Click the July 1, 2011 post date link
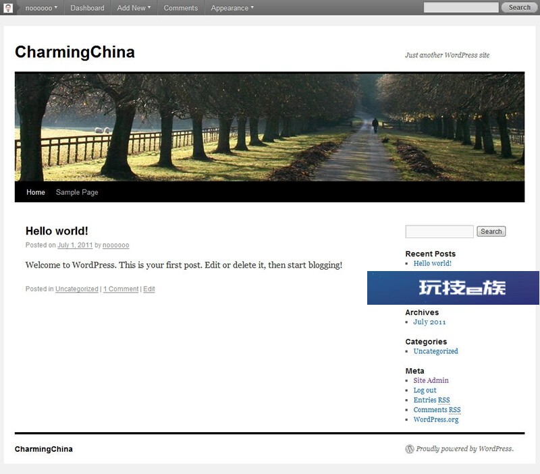 (x=75, y=245)
